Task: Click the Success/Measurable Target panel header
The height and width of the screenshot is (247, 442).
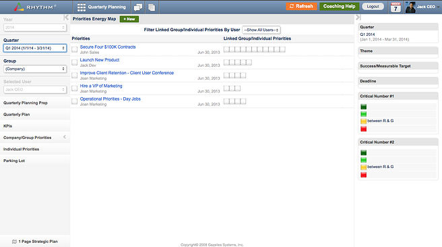Action: pos(398,65)
